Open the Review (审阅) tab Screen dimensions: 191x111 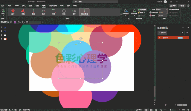pyautogui.click(x=62, y=6)
